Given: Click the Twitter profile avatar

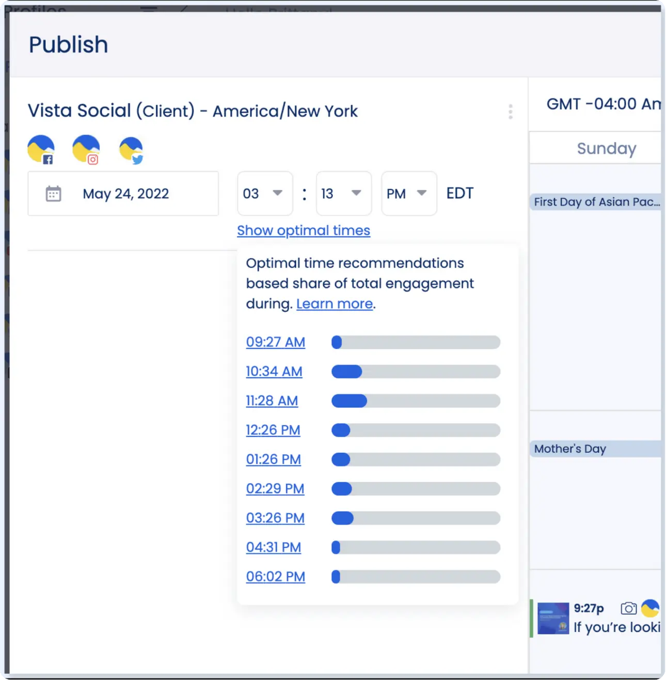Looking at the screenshot, I should click(131, 150).
